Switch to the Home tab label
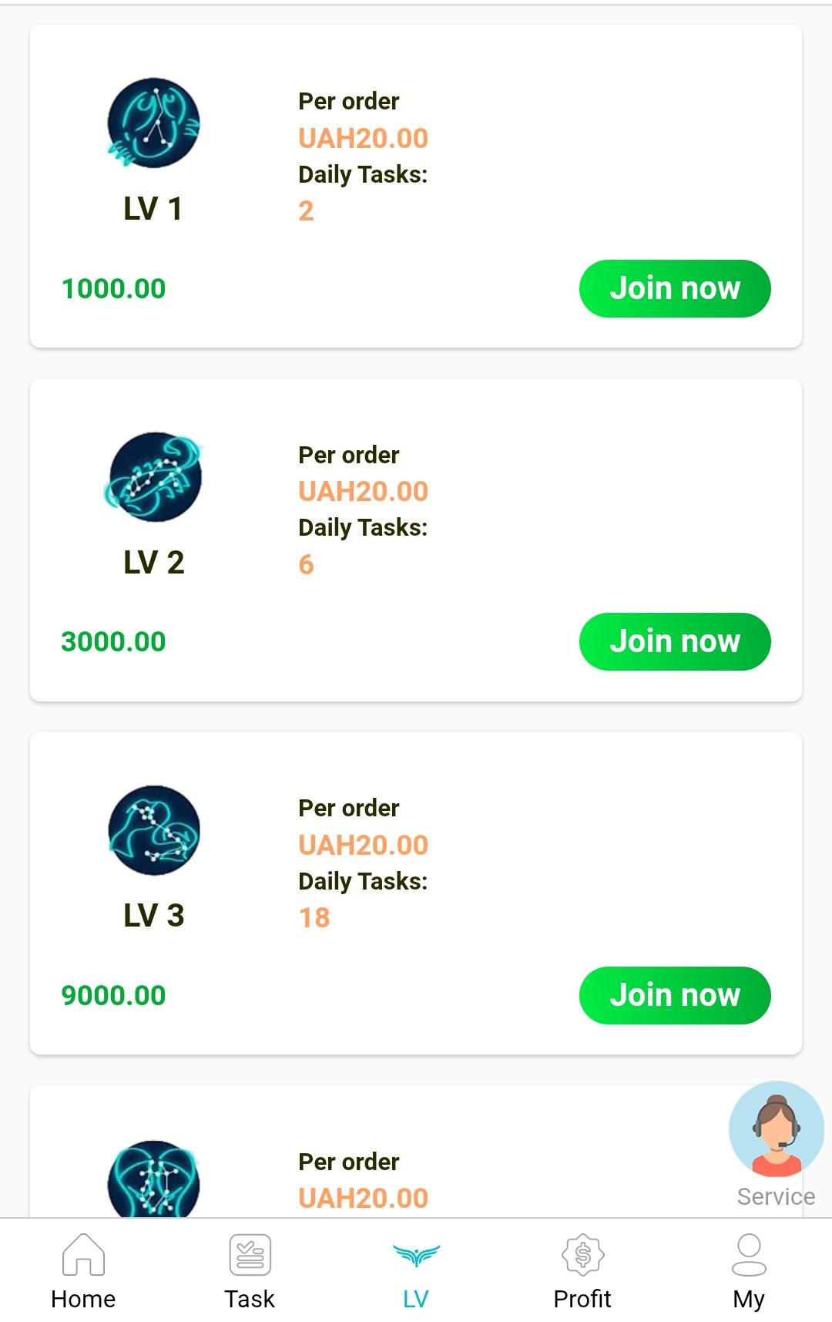832x1322 pixels. 83,1299
